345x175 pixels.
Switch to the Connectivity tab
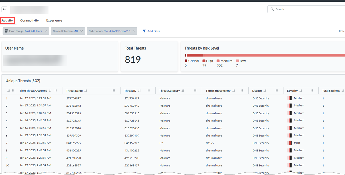point(29,20)
